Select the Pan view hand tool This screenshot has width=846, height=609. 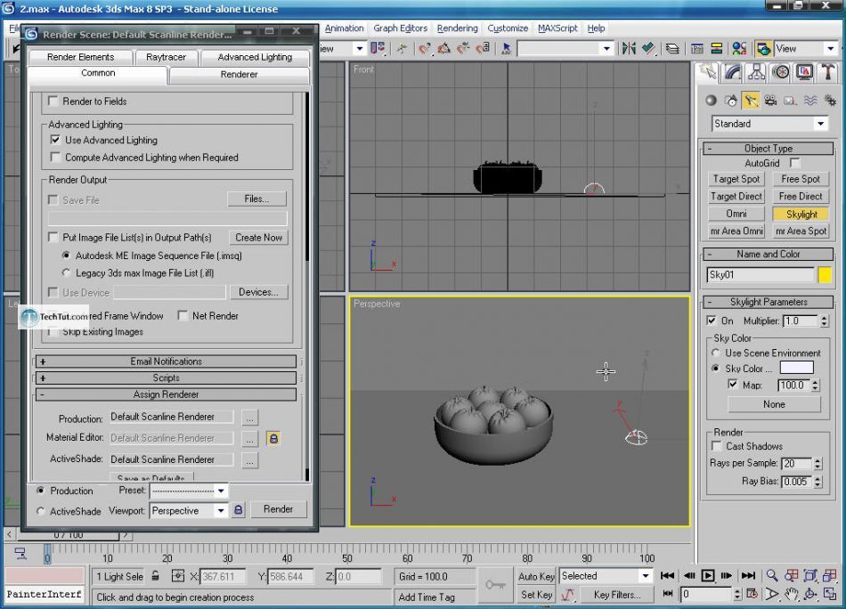(791, 594)
